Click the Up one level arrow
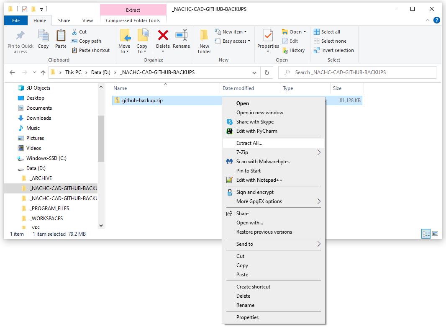The width and height of the screenshot is (446, 327). coord(43,72)
